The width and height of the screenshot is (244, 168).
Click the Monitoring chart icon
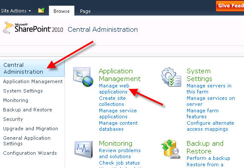point(83,149)
